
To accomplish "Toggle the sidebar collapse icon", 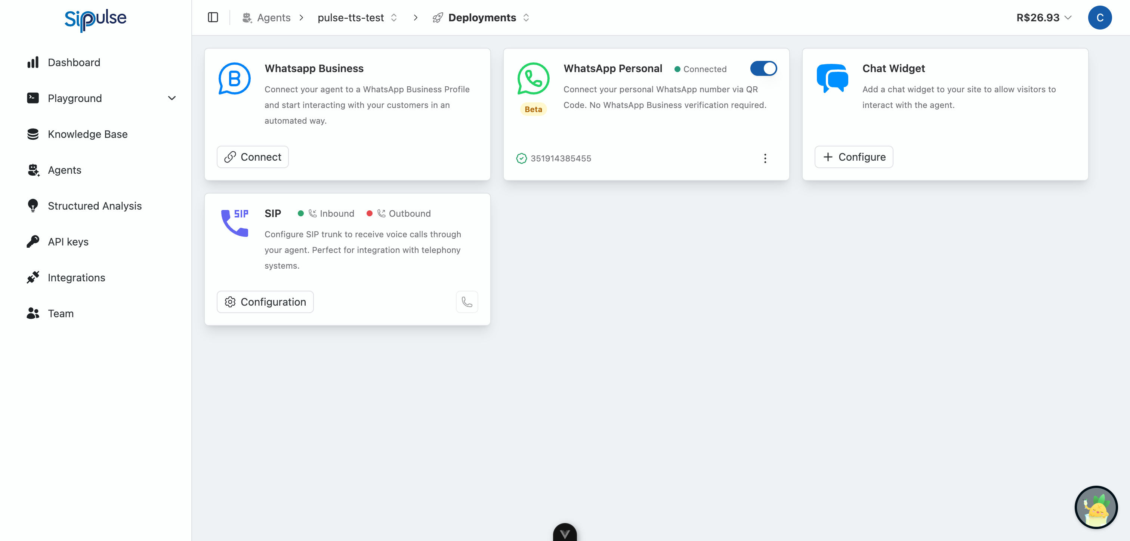I will pos(213,17).
